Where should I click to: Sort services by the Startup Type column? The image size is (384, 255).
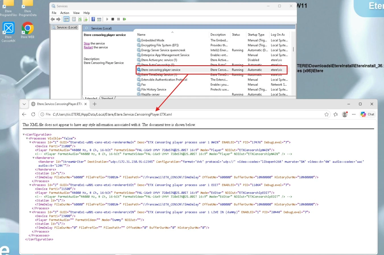[258, 35]
